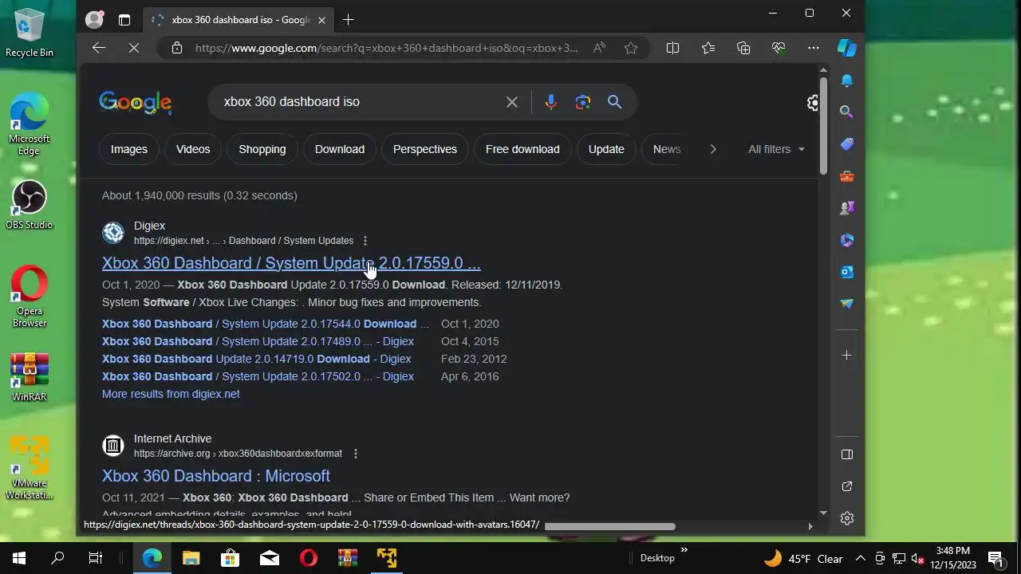This screenshot has height=574, width=1021.
Task: Stop loading the page
Action: [134, 48]
